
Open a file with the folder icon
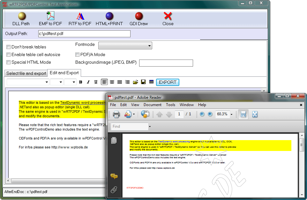click(135, 82)
